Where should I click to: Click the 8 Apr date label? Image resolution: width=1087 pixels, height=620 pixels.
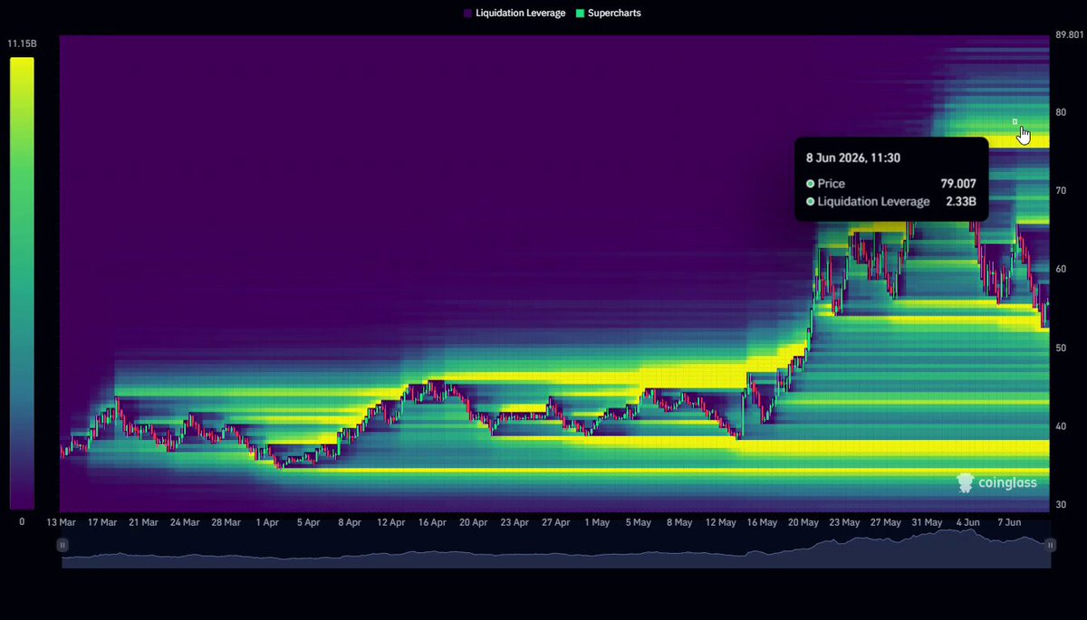click(350, 522)
